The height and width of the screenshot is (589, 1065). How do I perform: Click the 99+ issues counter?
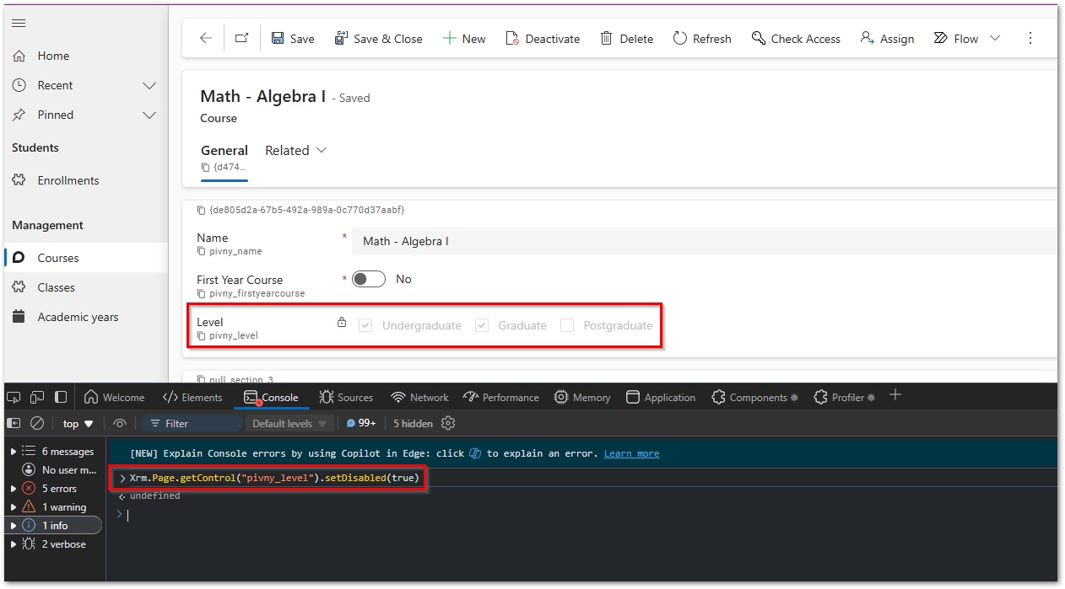click(x=361, y=423)
